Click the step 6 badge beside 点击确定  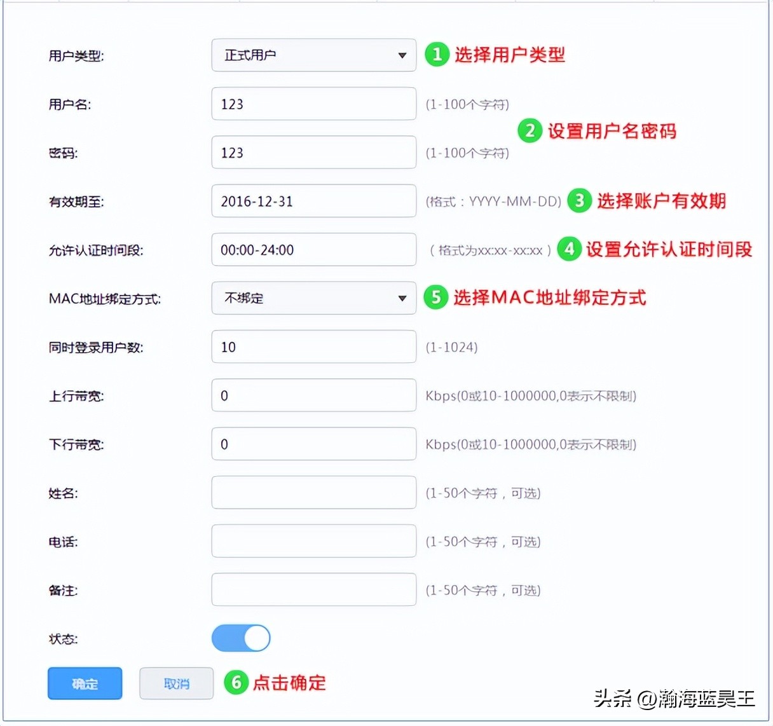coord(236,683)
